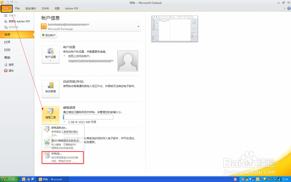
Task: Click the security shield tray icon
Action: coord(265,179)
